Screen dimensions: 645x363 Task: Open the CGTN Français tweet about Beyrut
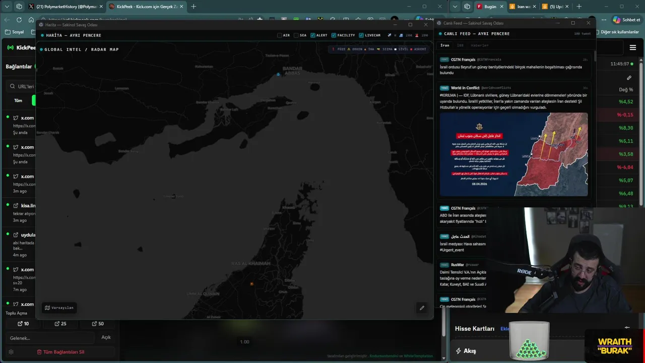tap(513, 66)
